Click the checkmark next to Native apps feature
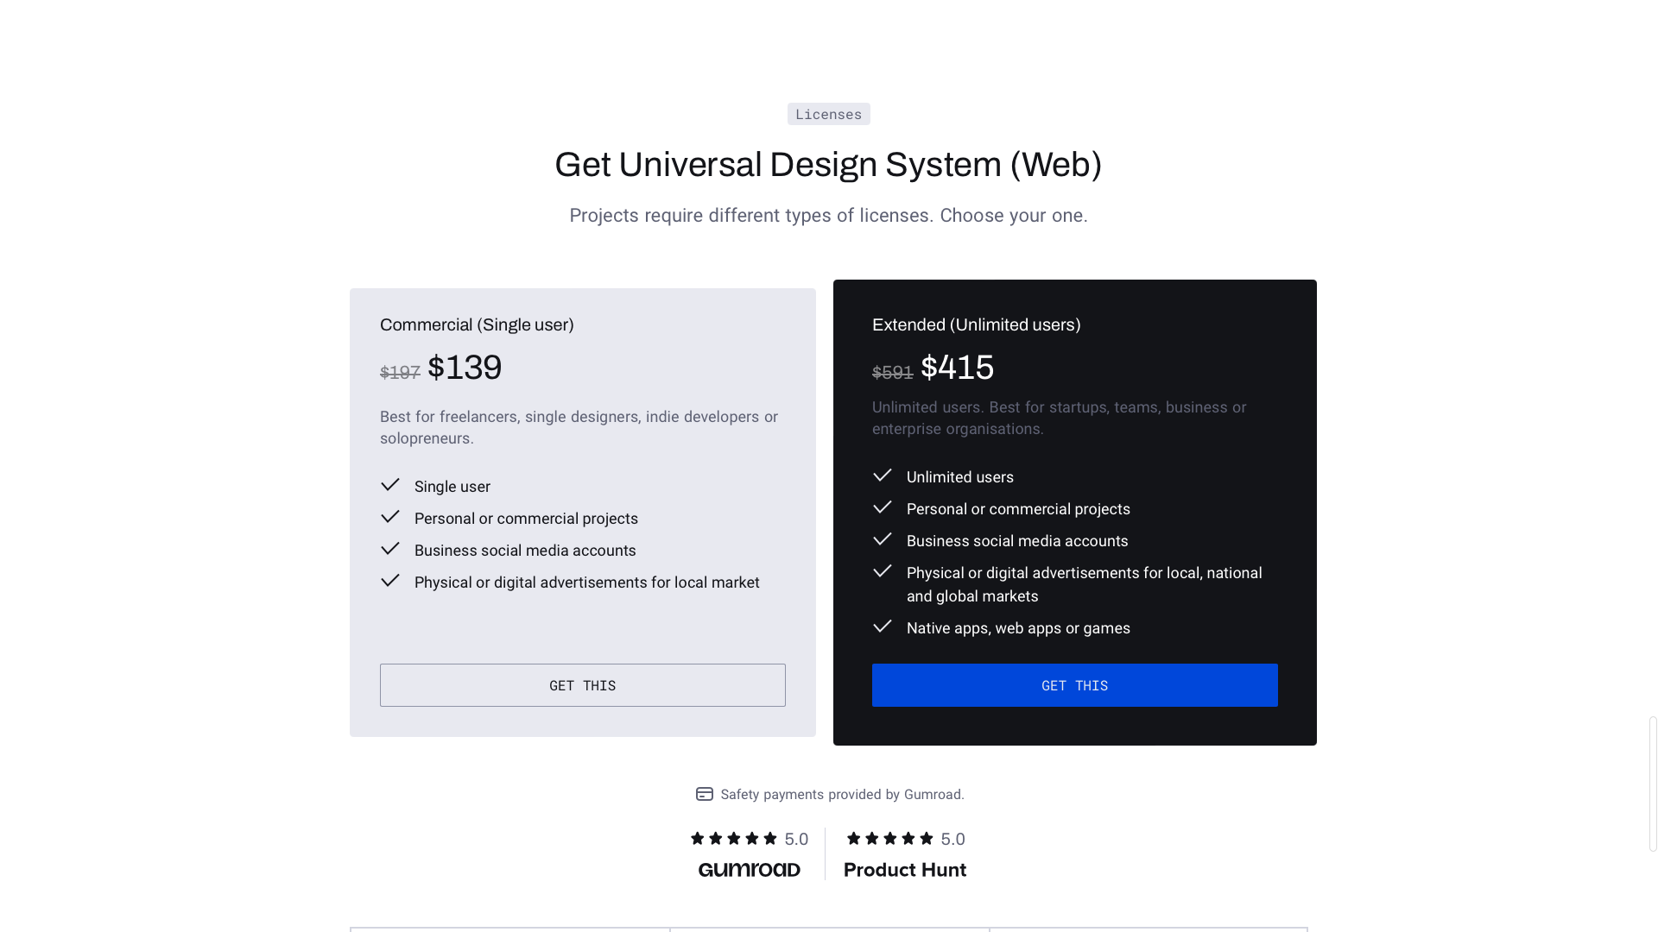Viewport: 1658px width, 932px height. (883, 627)
